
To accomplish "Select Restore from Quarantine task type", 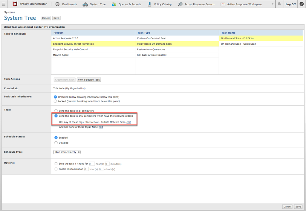I will tap(177, 49).
